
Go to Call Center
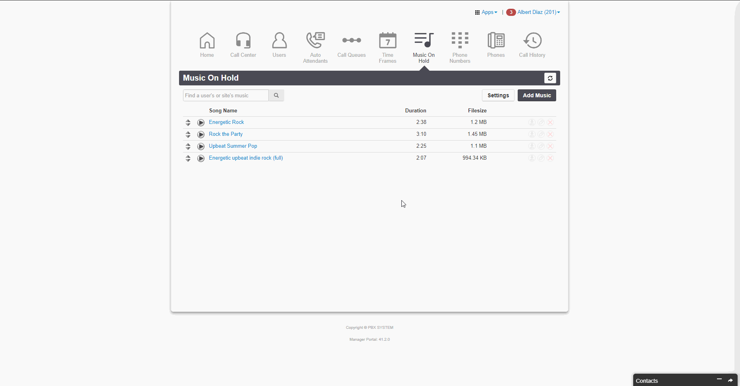(x=243, y=45)
